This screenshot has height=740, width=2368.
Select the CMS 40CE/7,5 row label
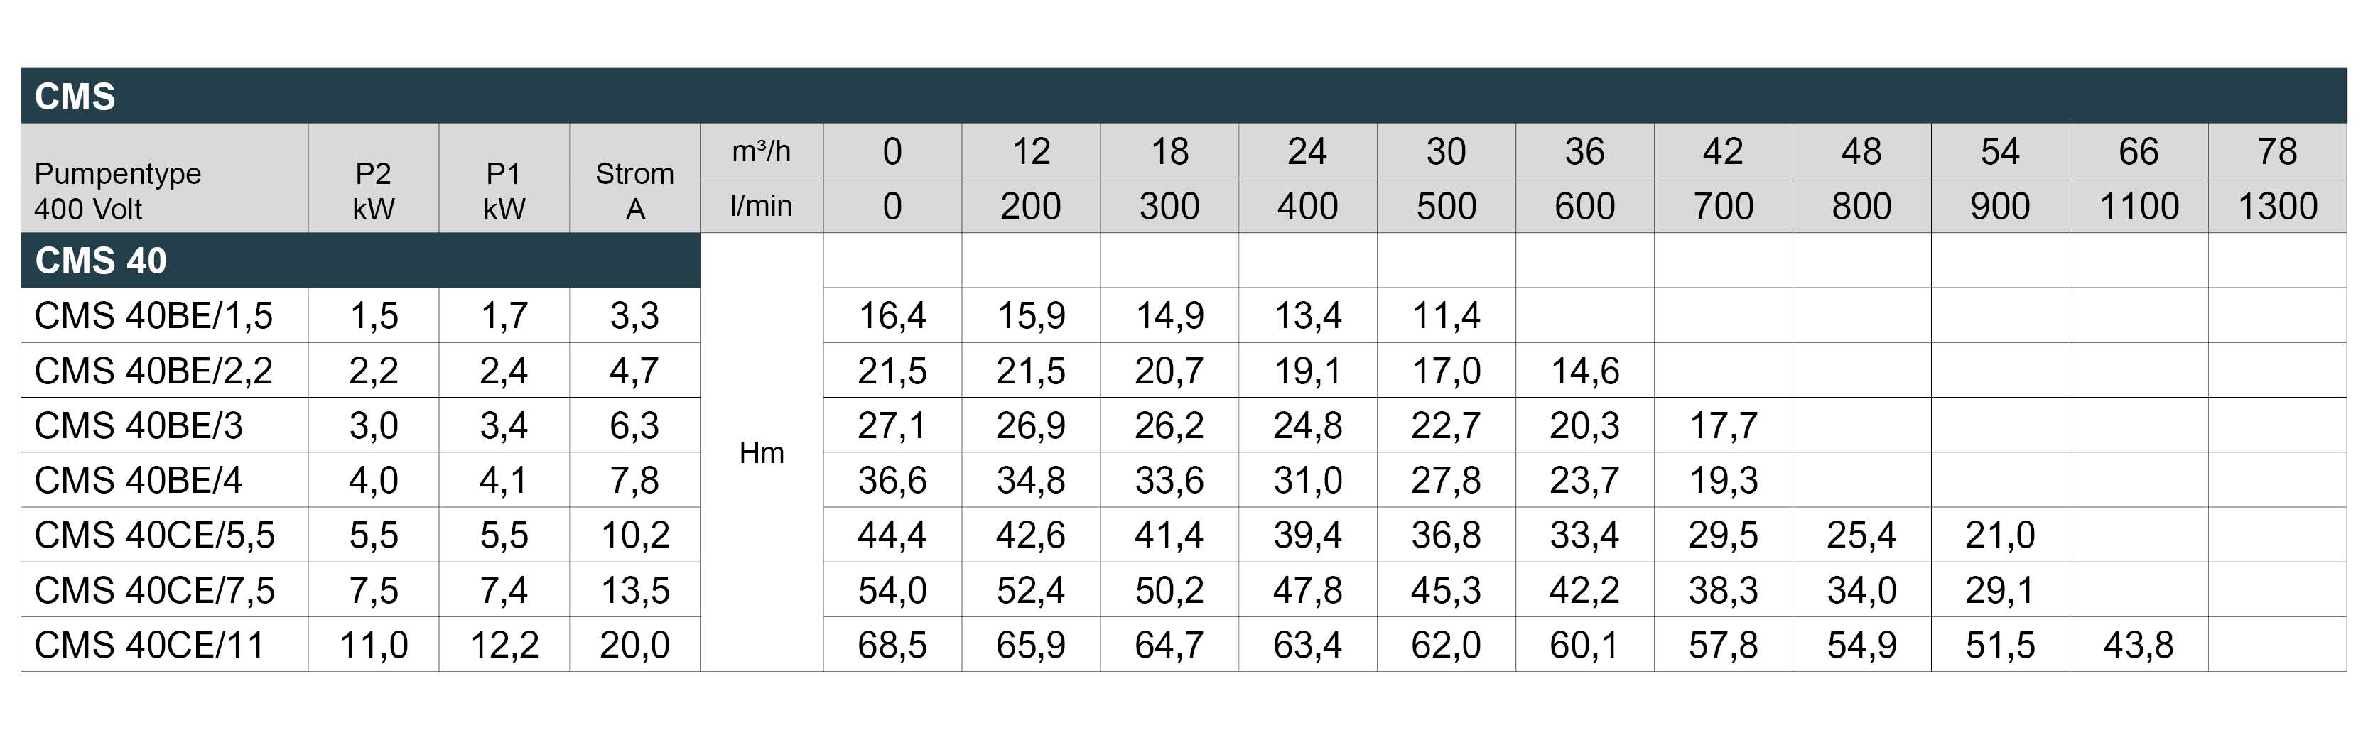(154, 590)
